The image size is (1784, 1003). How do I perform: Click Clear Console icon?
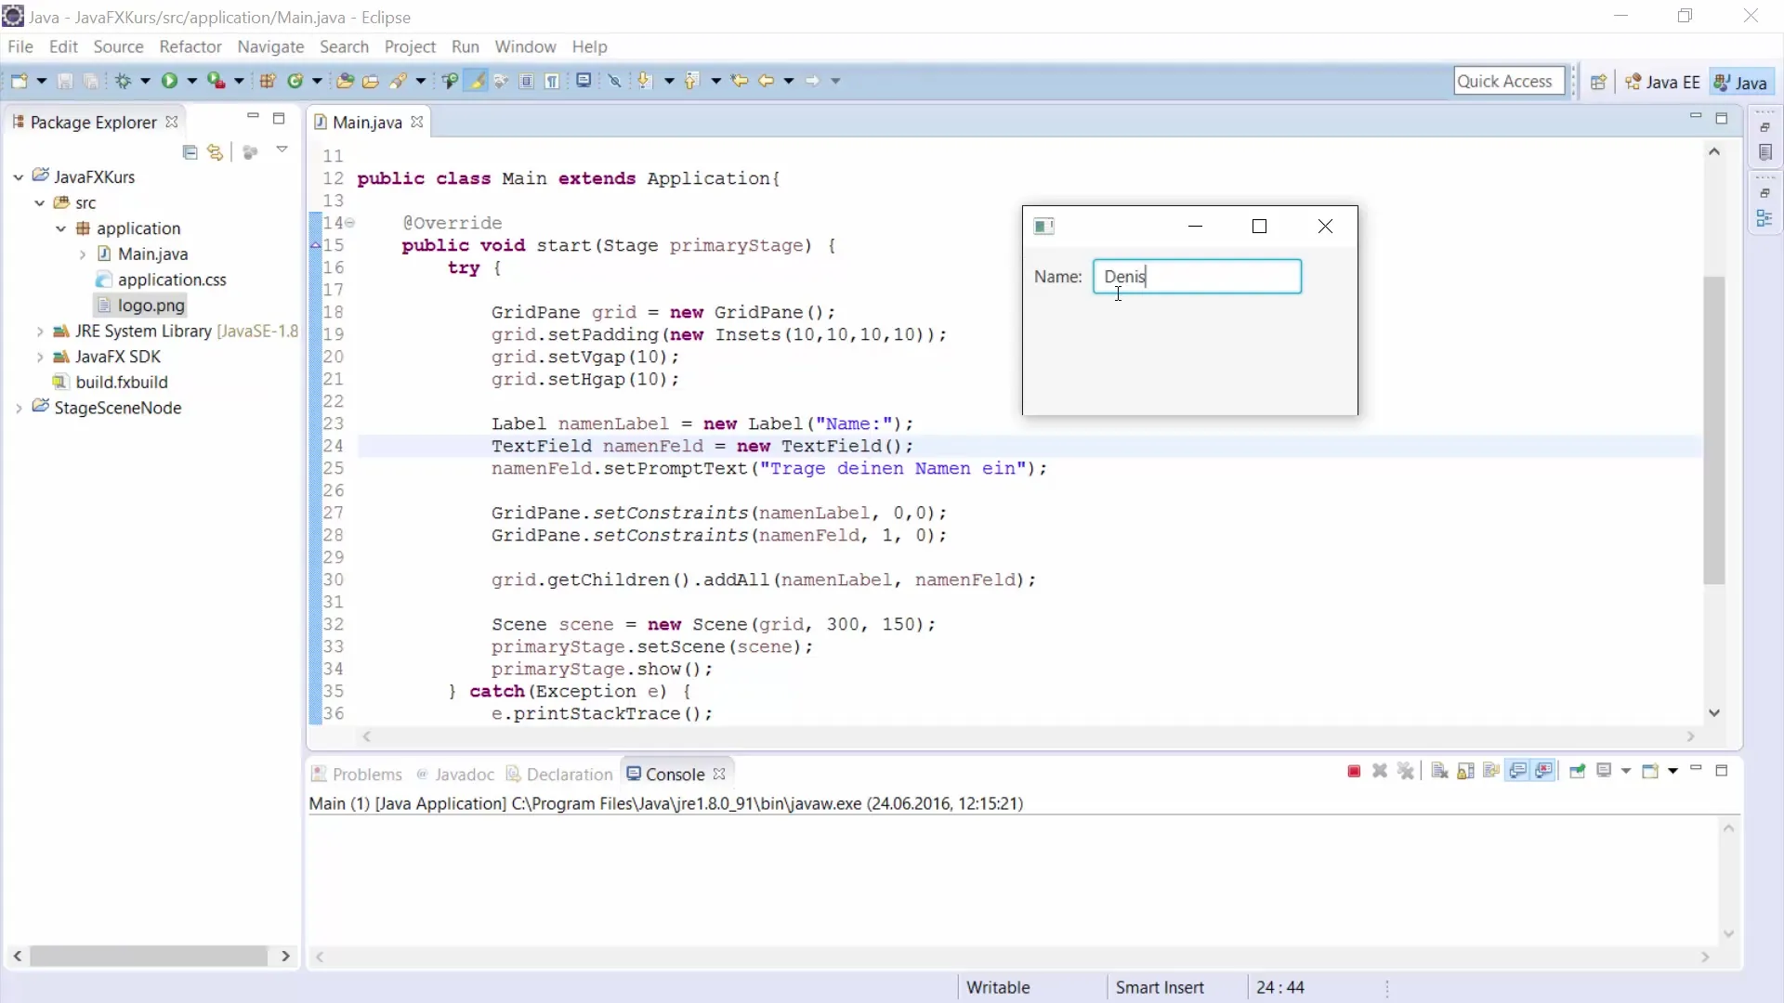coord(1439,771)
